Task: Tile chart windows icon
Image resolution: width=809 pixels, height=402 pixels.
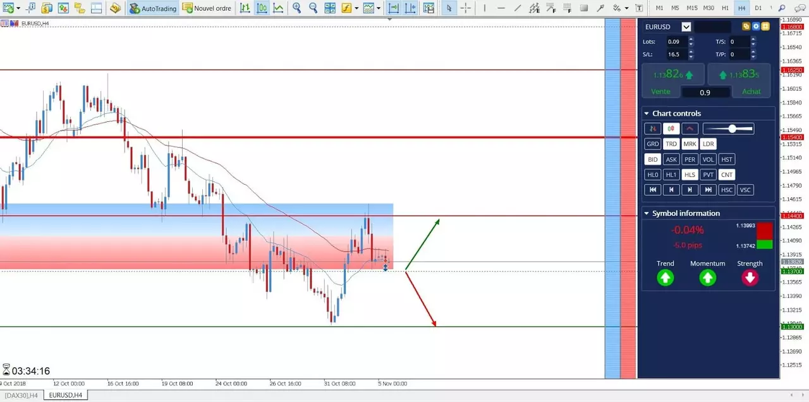Action: (x=330, y=8)
